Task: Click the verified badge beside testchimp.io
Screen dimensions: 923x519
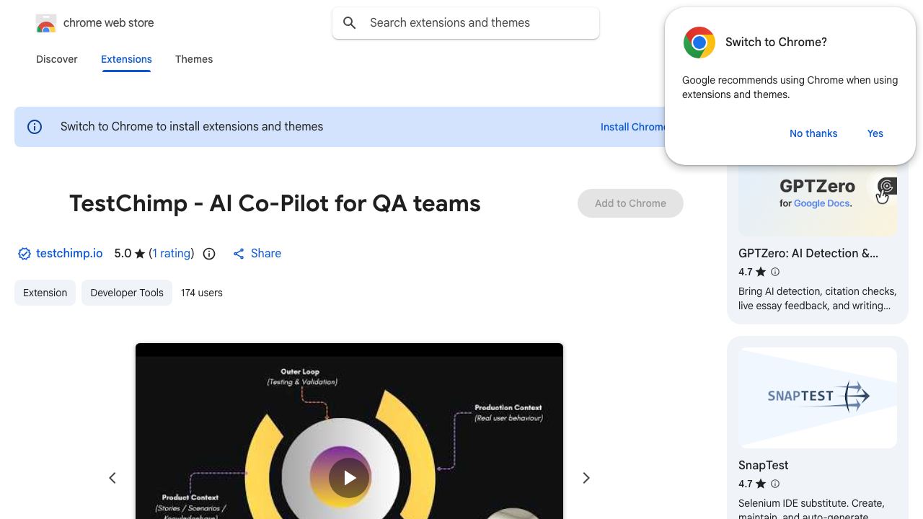Action: pos(25,254)
